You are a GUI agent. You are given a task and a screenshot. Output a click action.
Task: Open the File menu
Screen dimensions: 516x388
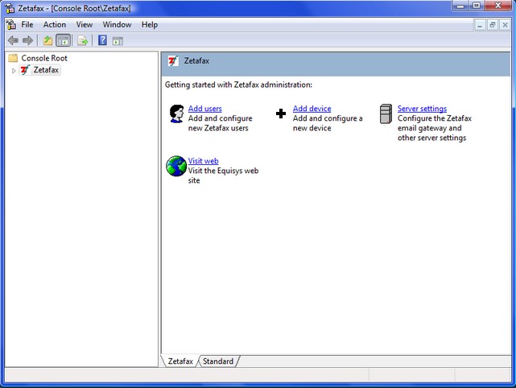pos(27,24)
